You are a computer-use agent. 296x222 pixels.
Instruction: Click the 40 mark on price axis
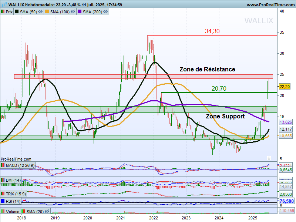click(x=282, y=11)
